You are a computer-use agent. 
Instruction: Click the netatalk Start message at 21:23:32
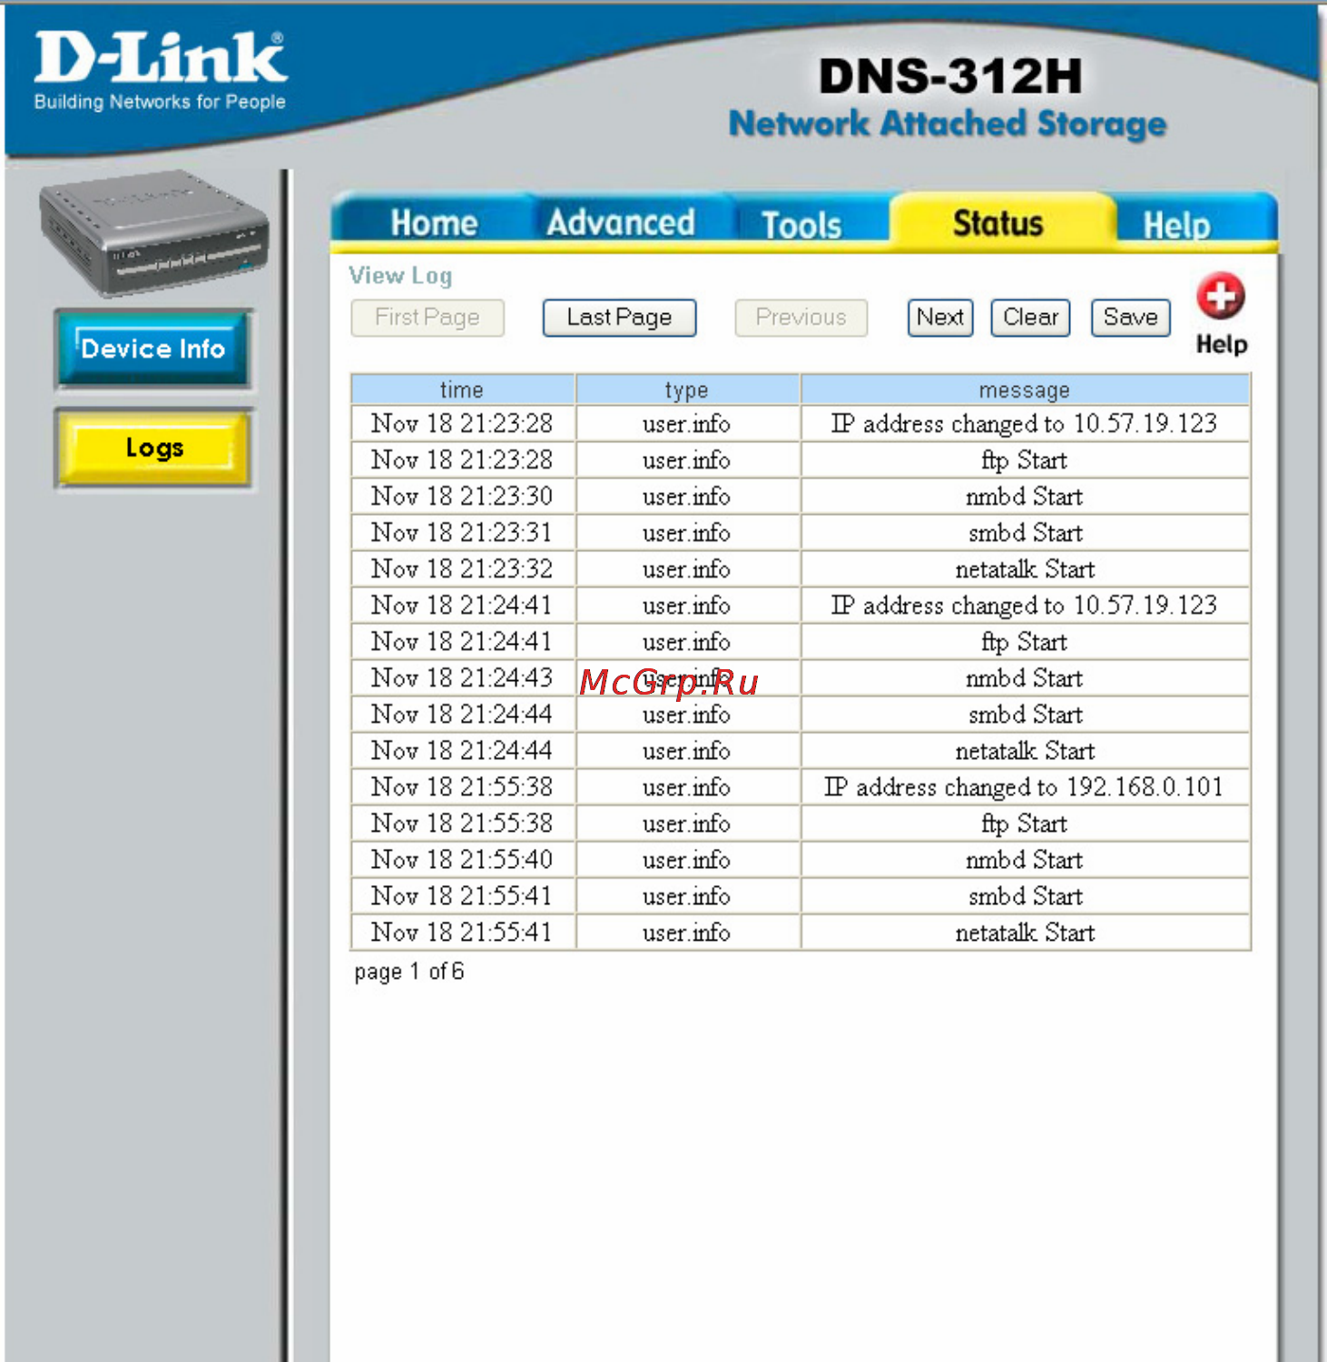tap(1025, 569)
